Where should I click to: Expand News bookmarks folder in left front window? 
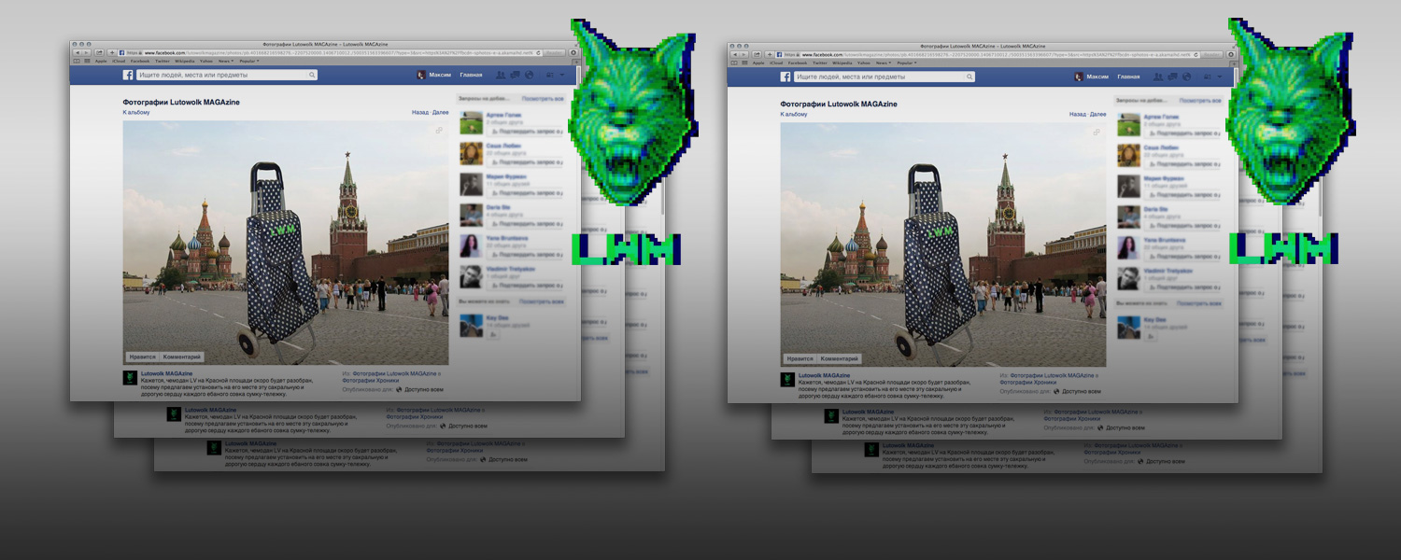[226, 62]
